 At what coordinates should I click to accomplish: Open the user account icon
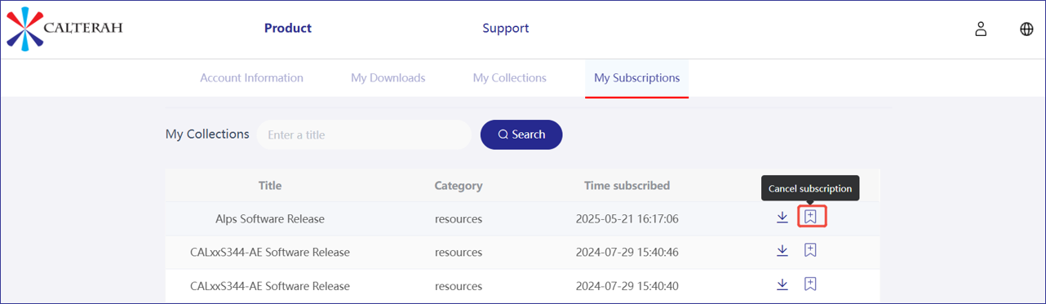981,29
